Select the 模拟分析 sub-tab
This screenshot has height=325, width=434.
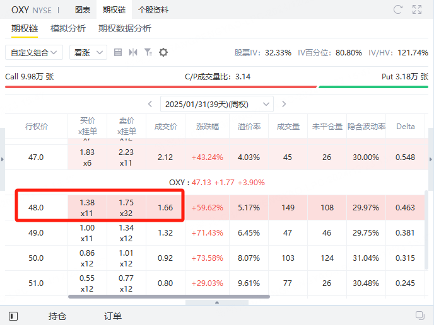click(68, 28)
